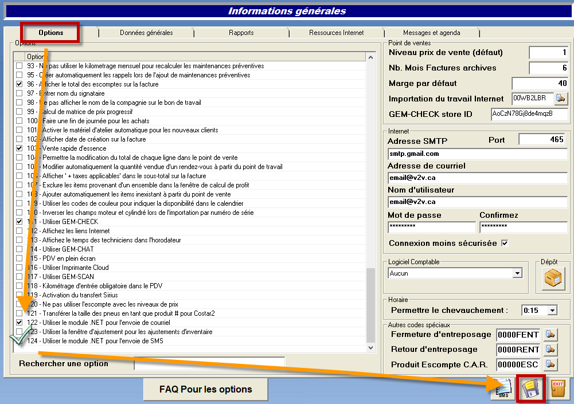Check option 100 fin de journée achats

19,121
